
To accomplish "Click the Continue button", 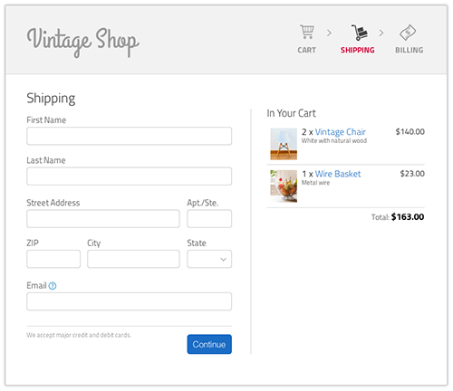I will point(209,344).
